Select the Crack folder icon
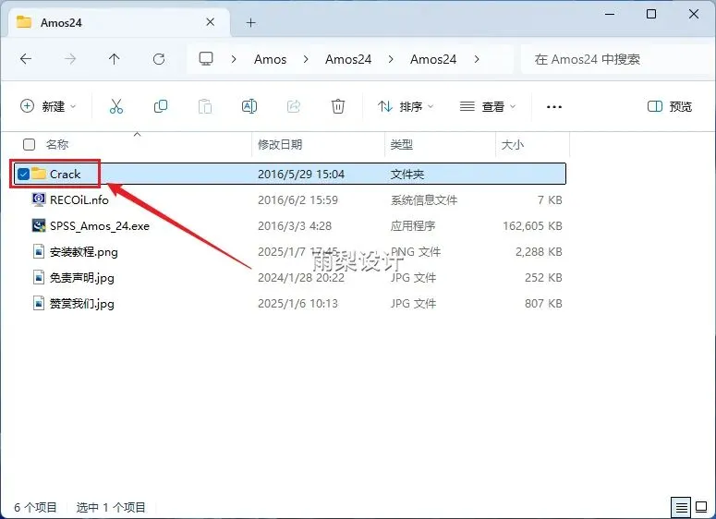The width and height of the screenshot is (716, 519). 39,174
